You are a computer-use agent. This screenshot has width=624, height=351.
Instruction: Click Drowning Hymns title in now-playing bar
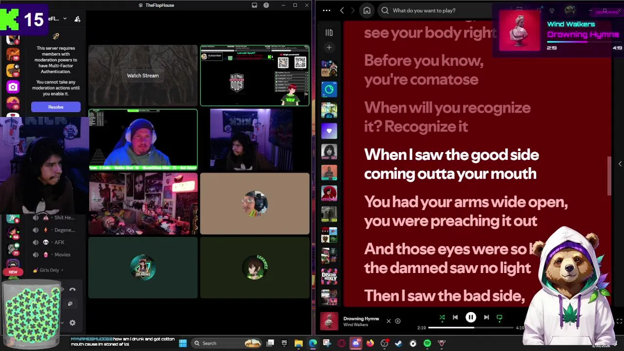click(361, 318)
